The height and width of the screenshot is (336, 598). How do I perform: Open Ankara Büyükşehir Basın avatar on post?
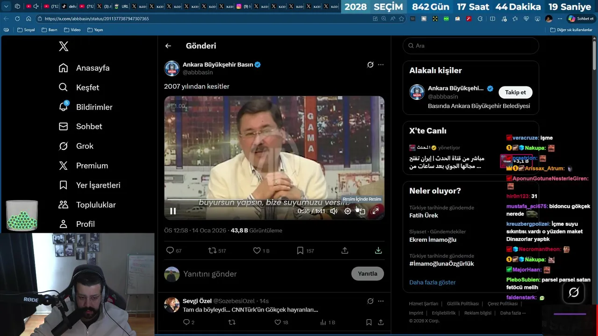(172, 68)
